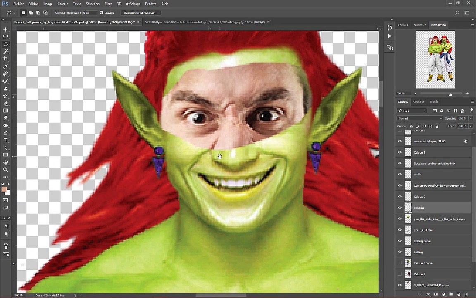Open the Fichier menu

coord(19,4)
